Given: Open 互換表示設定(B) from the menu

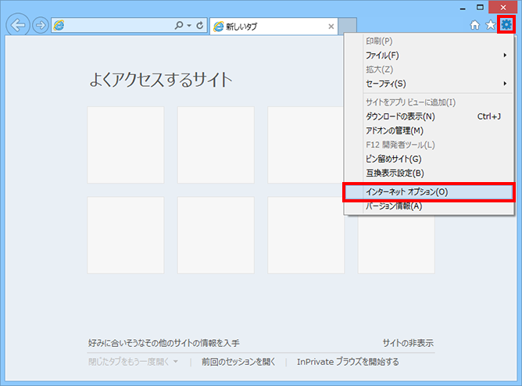Looking at the screenshot, I should [x=395, y=173].
